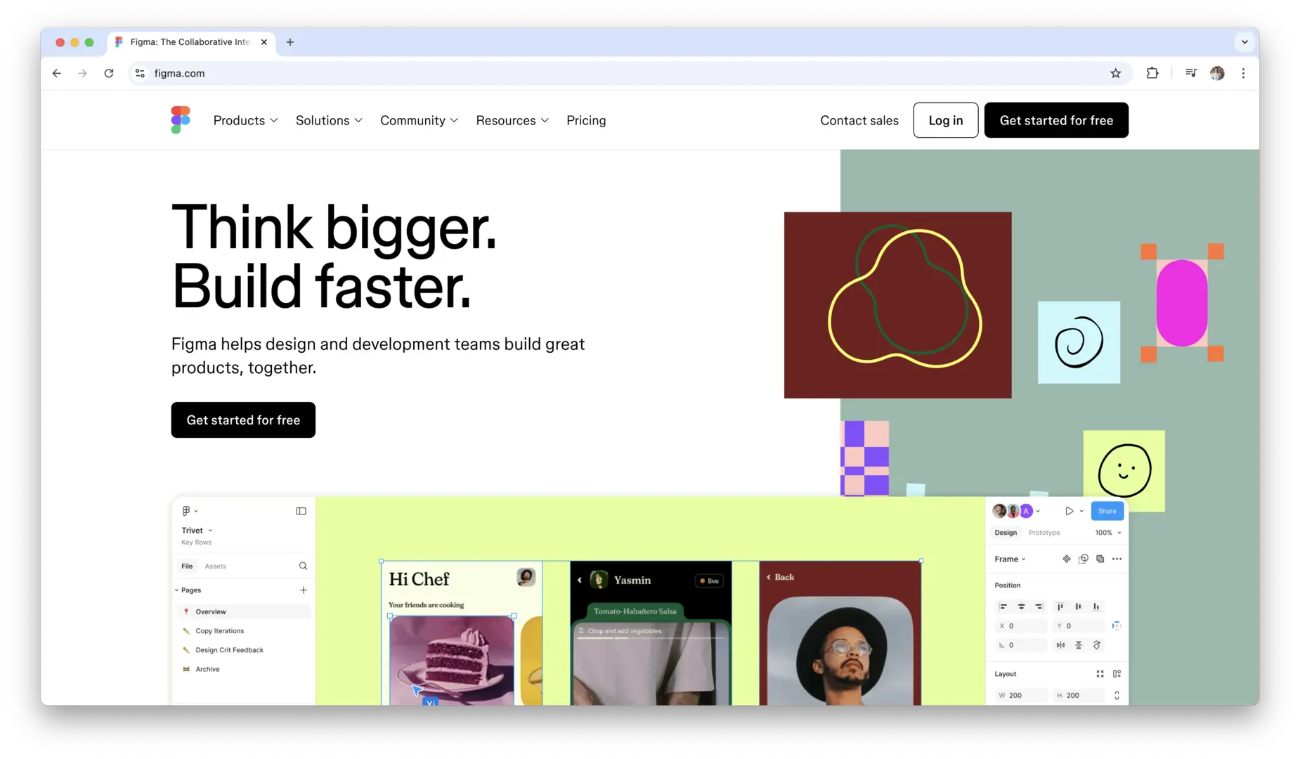1300x759 pixels.
Task: Open the Pricing page
Action: coord(586,120)
